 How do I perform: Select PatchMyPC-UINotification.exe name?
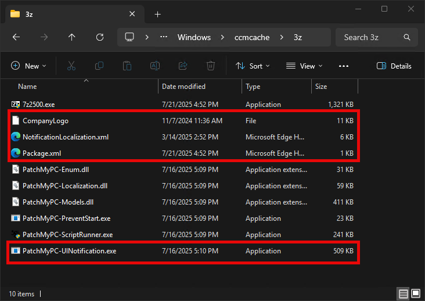[70, 251]
